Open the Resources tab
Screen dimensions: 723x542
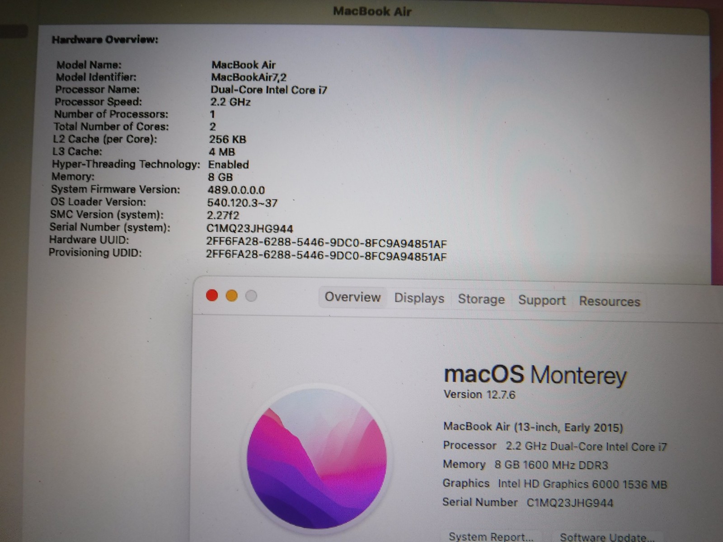pos(610,301)
